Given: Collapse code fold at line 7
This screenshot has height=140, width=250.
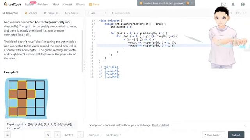Looking at the screenshot, I should pyautogui.click(x=95, y=39).
